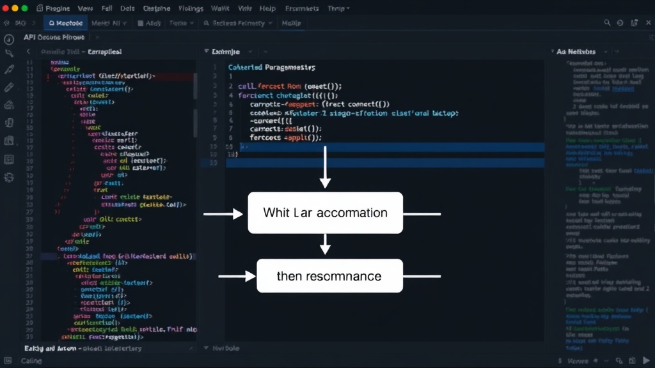This screenshot has width=655, height=368.
Task: Switch to the Melije tab
Action: [x=291, y=23]
